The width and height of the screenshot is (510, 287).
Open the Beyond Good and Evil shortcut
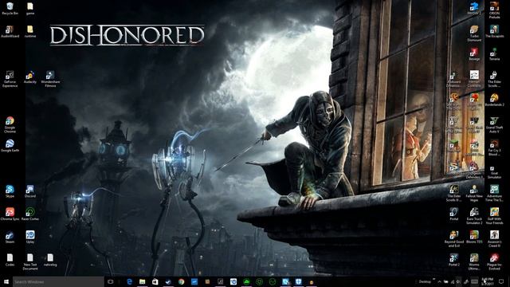[x=454, y=239]
